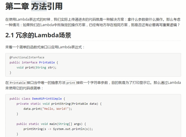Click the '第二章 方法引用' main heading
Screen dimensions: 186x137
(x=34, y=6)
